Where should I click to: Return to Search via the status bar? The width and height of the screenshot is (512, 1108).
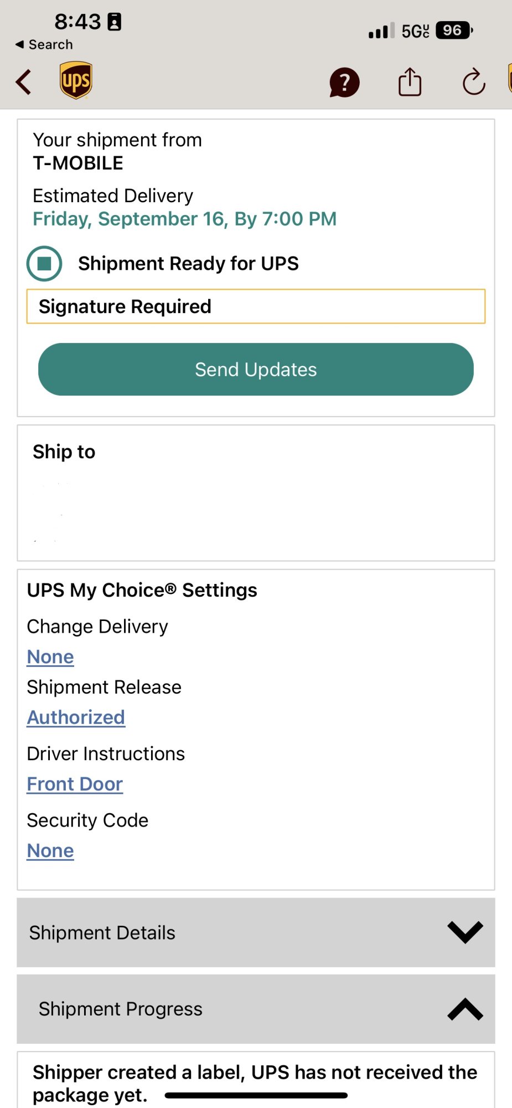click(x=44, y=44)
